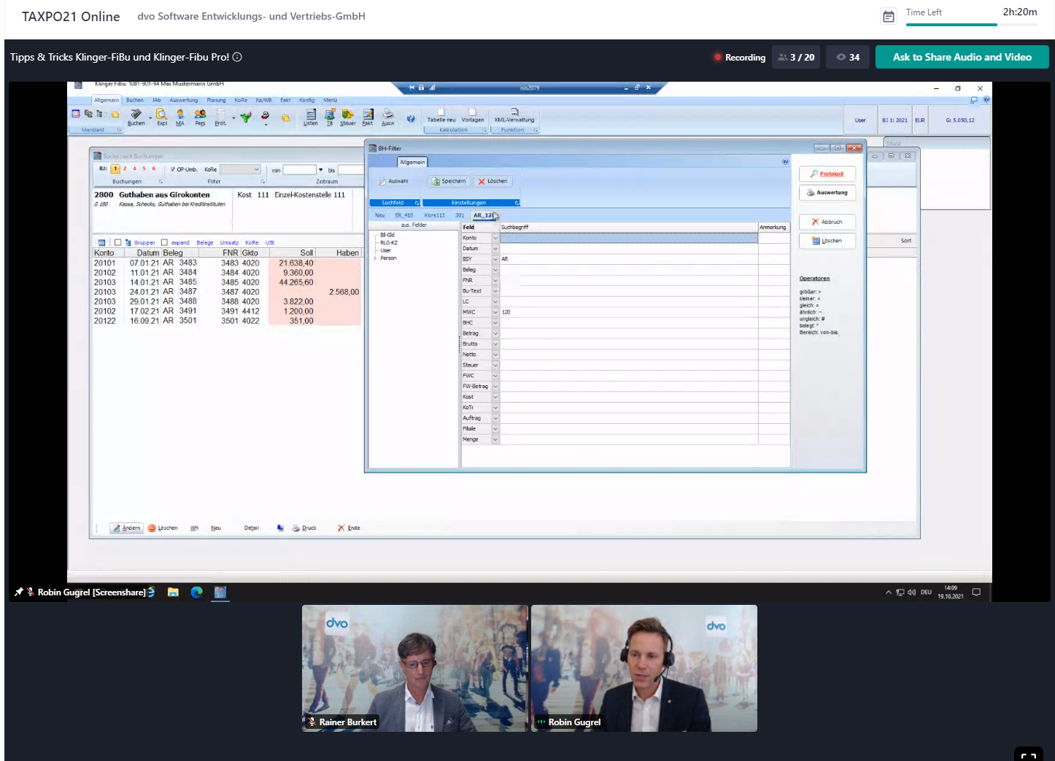Open the Datum field dropdown in BH-Filter

coord(495,249)
